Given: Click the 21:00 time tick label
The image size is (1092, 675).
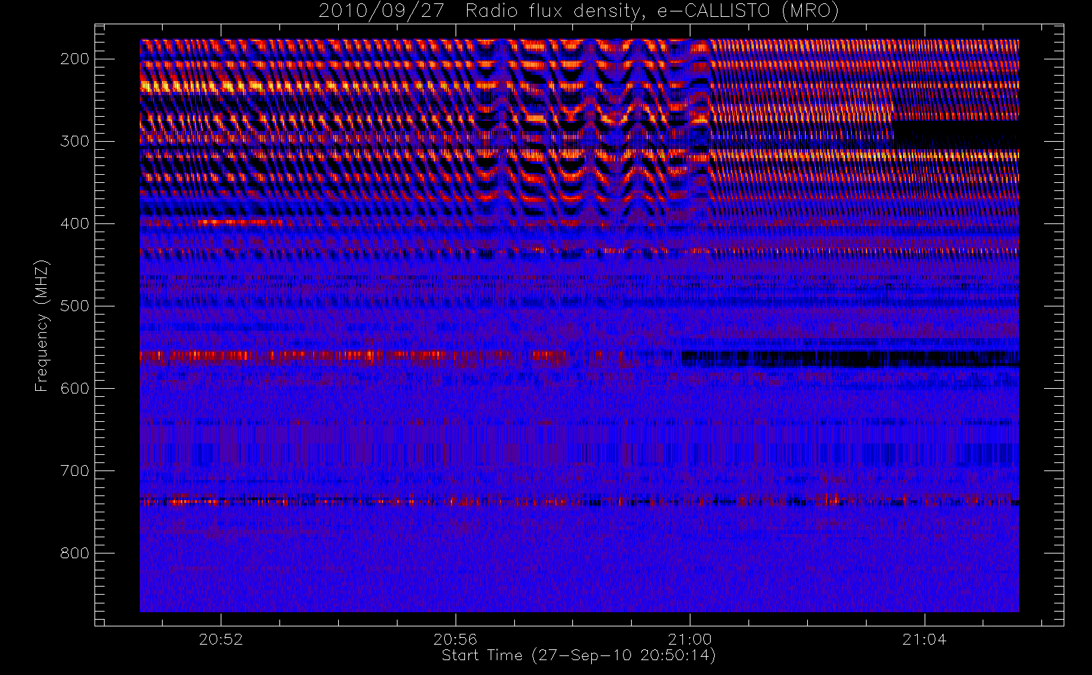Looking at the screenshot, I should coord(690,639).
